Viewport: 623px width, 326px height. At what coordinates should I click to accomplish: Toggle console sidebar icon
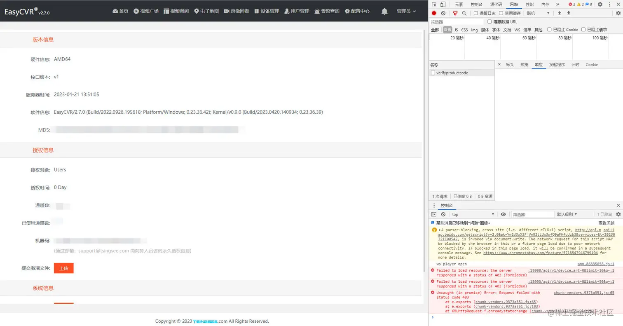434,214
